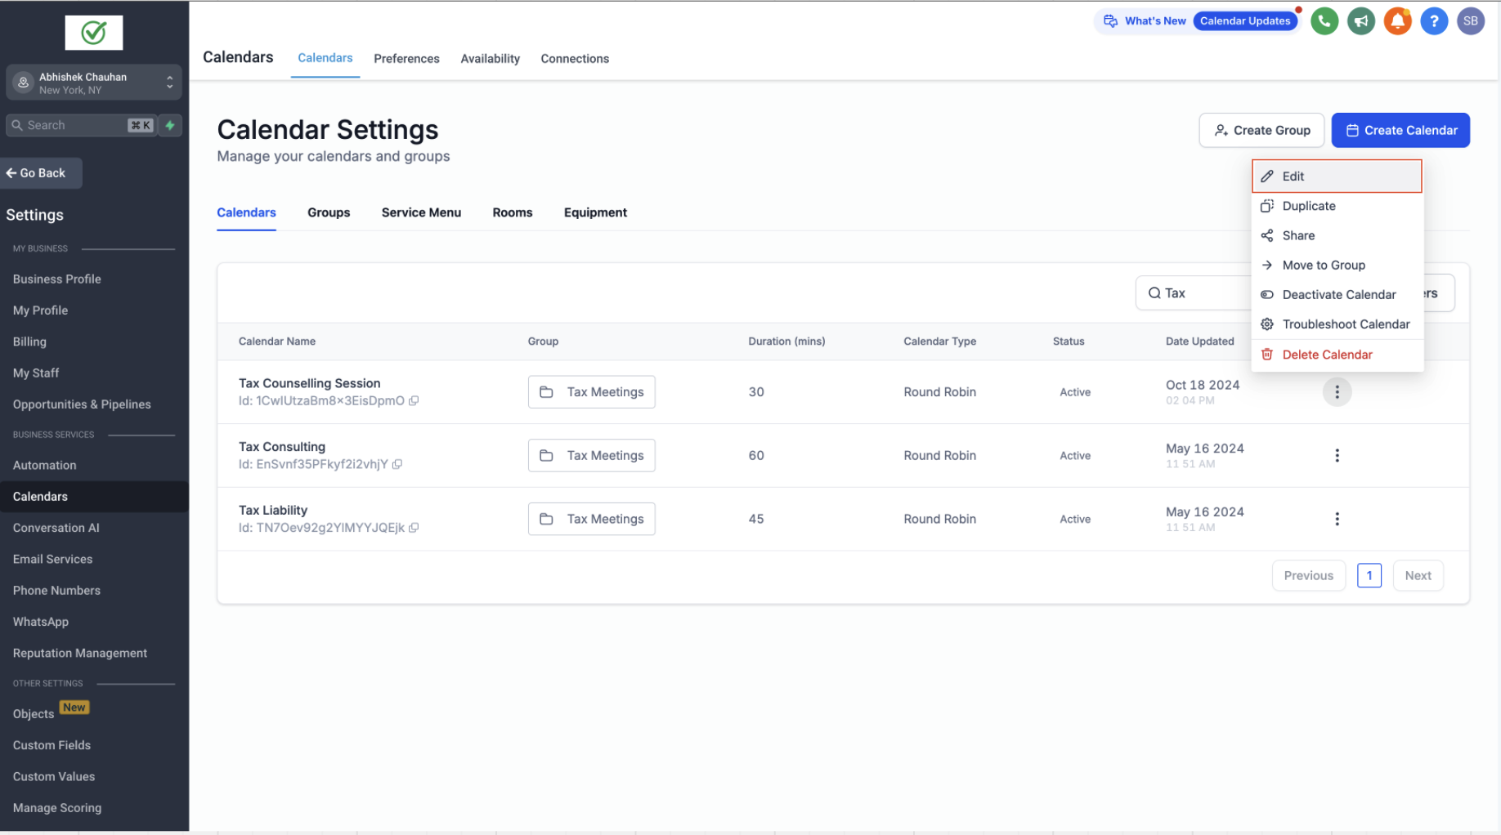The image size is (1501, 835).
Task: Click the green lightning quick actions icon
Action: click(x=170, y=125)
